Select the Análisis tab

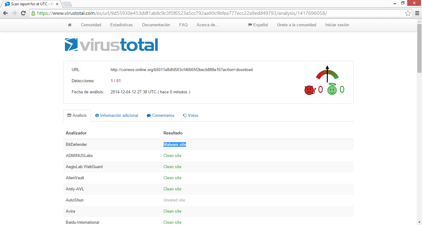[77, 115]
